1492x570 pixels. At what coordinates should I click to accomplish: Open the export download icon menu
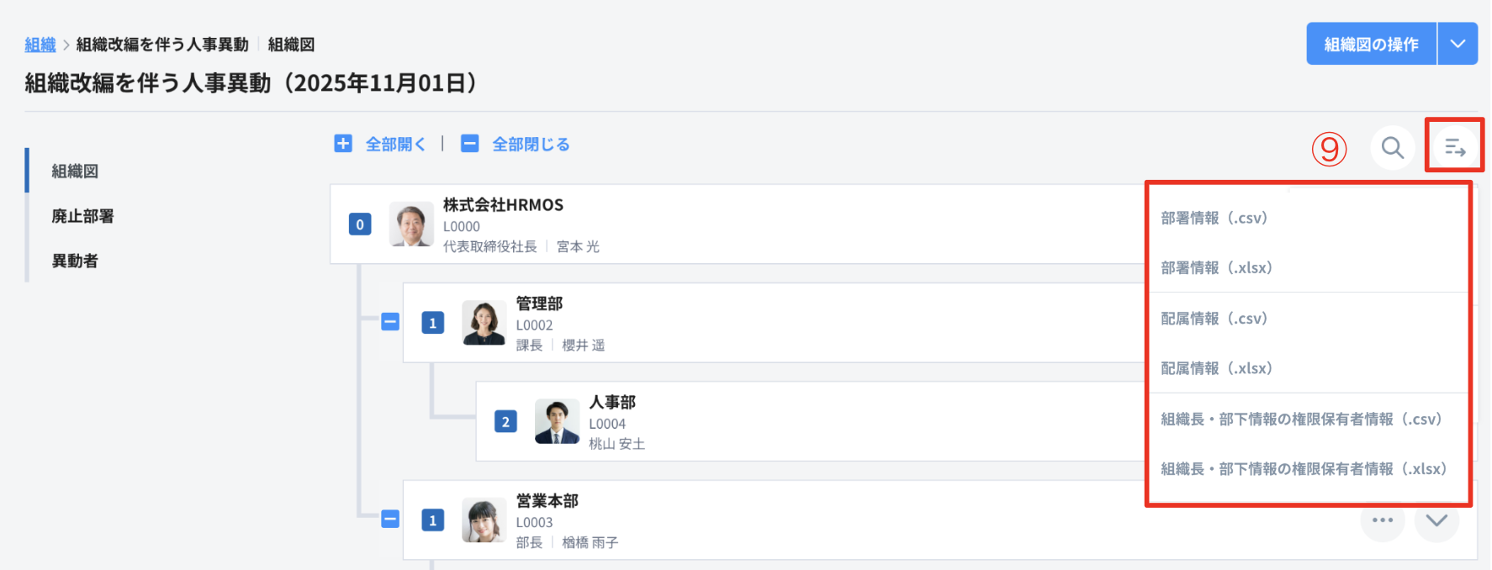(x=1454, y=148)
